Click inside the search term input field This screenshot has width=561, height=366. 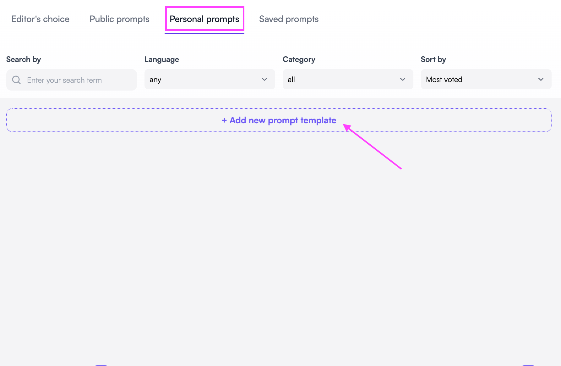pos(71,80)
